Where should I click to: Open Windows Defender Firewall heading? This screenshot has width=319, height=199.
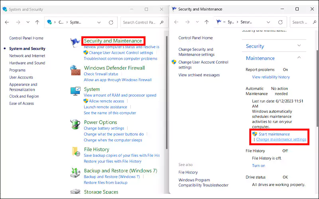(x=114, y=68)
